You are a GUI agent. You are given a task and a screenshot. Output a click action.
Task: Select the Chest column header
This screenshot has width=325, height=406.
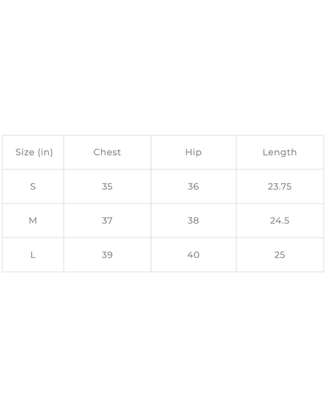[x=107, y=152]
